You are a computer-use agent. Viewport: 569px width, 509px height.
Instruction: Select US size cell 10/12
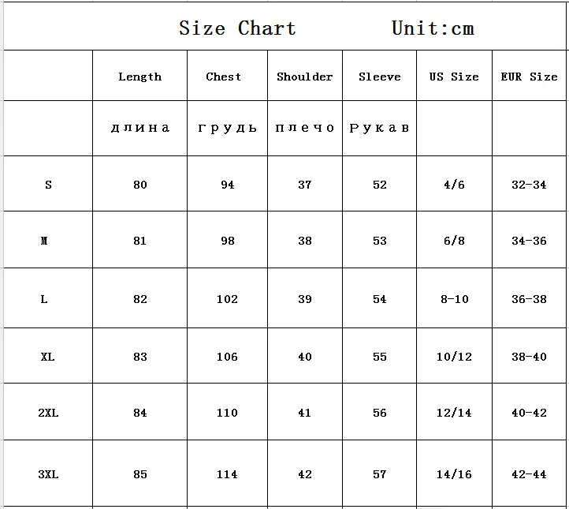[454, 356]
